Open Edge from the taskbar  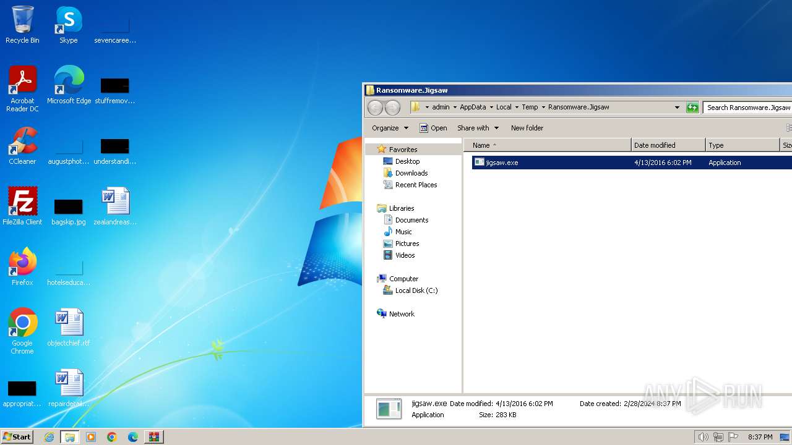tap(133, 437)
